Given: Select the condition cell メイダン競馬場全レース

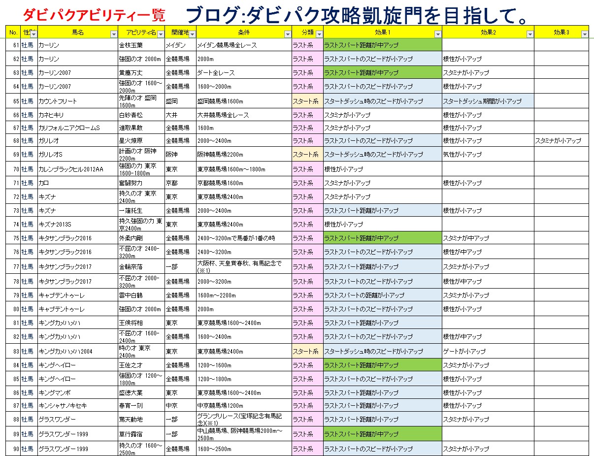Looking at the screenshot, I should point(244,45).
